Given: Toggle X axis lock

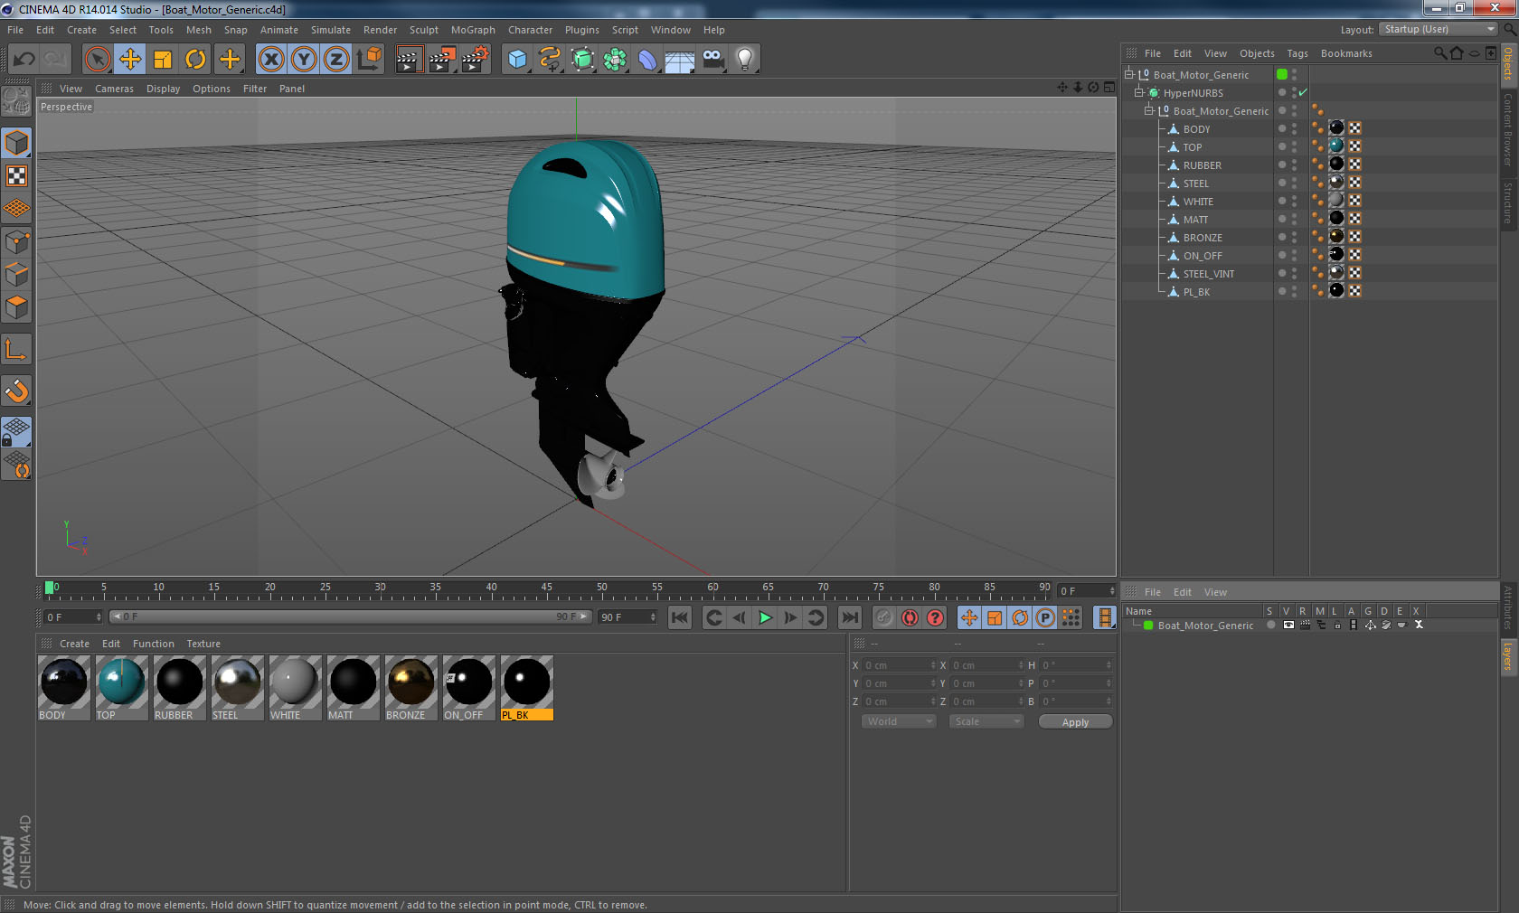Looking at the screenshot, I should (x=270, y=60).
